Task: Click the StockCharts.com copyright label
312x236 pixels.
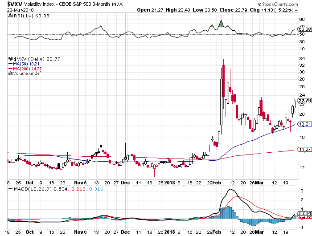Action: coord(278,4)
